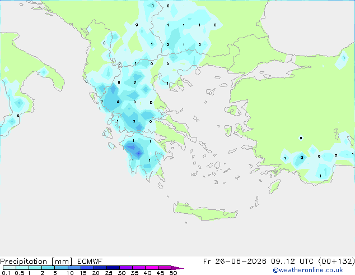The image size is (355, 275).
Task: Pick the 10–15 mm legend swatch
Action: (x=74, y=268)
